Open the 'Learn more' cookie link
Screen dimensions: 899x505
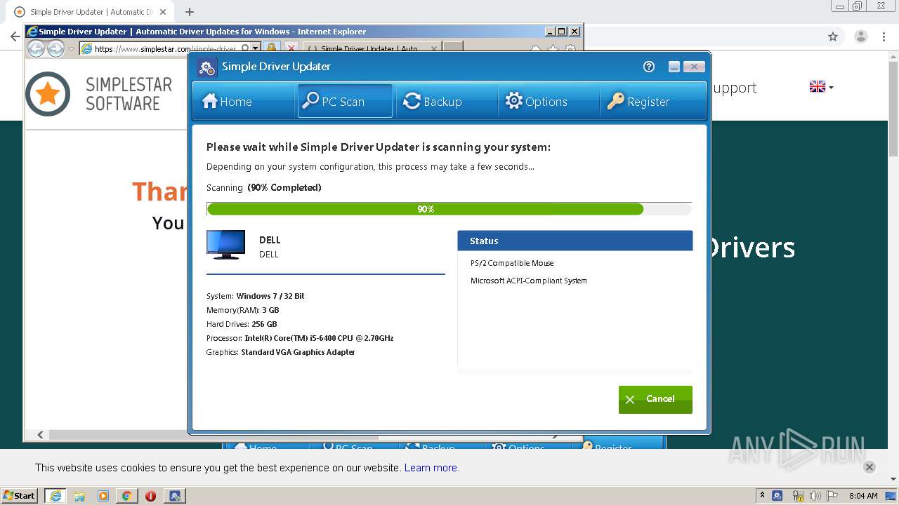click(x=431, y=468)
